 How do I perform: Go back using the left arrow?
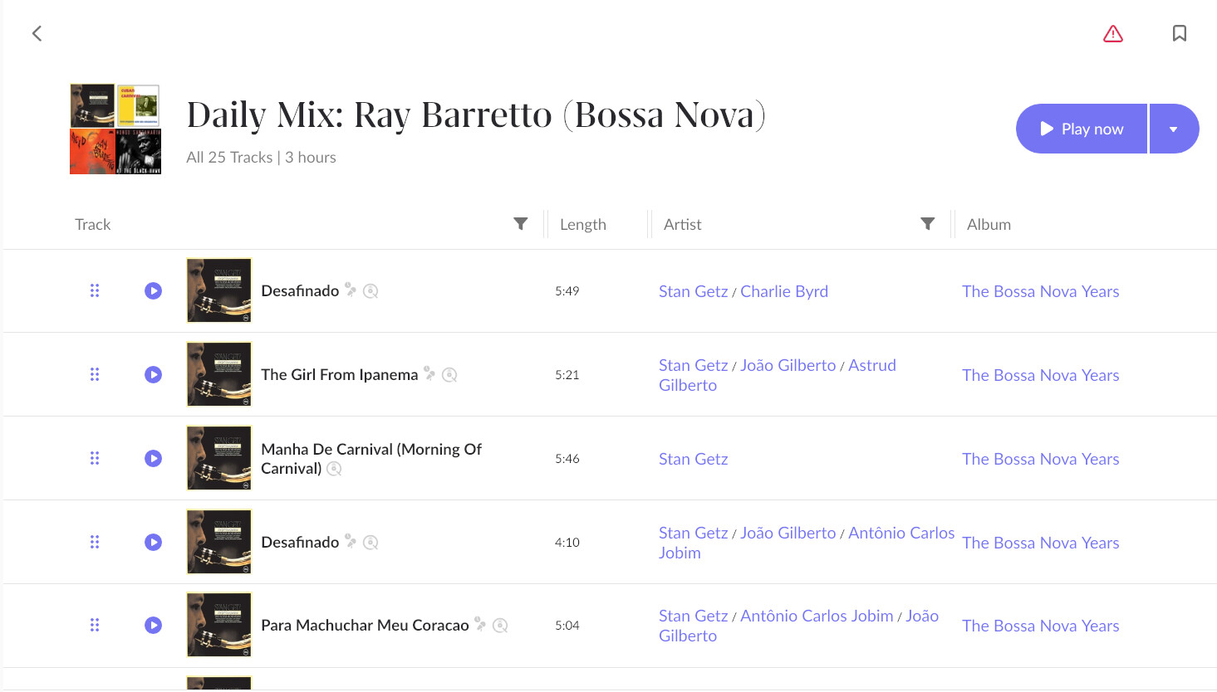point(37,33)
